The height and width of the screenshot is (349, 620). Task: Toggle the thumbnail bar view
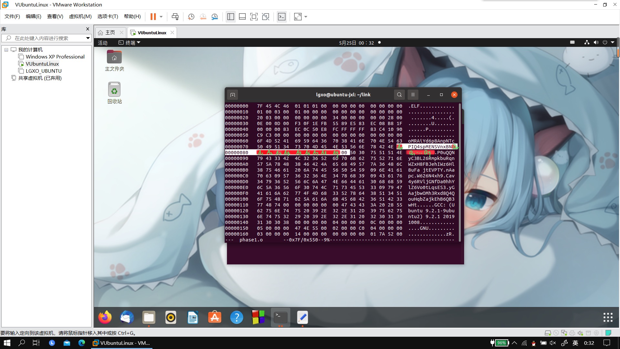click(x=242, y=17)
